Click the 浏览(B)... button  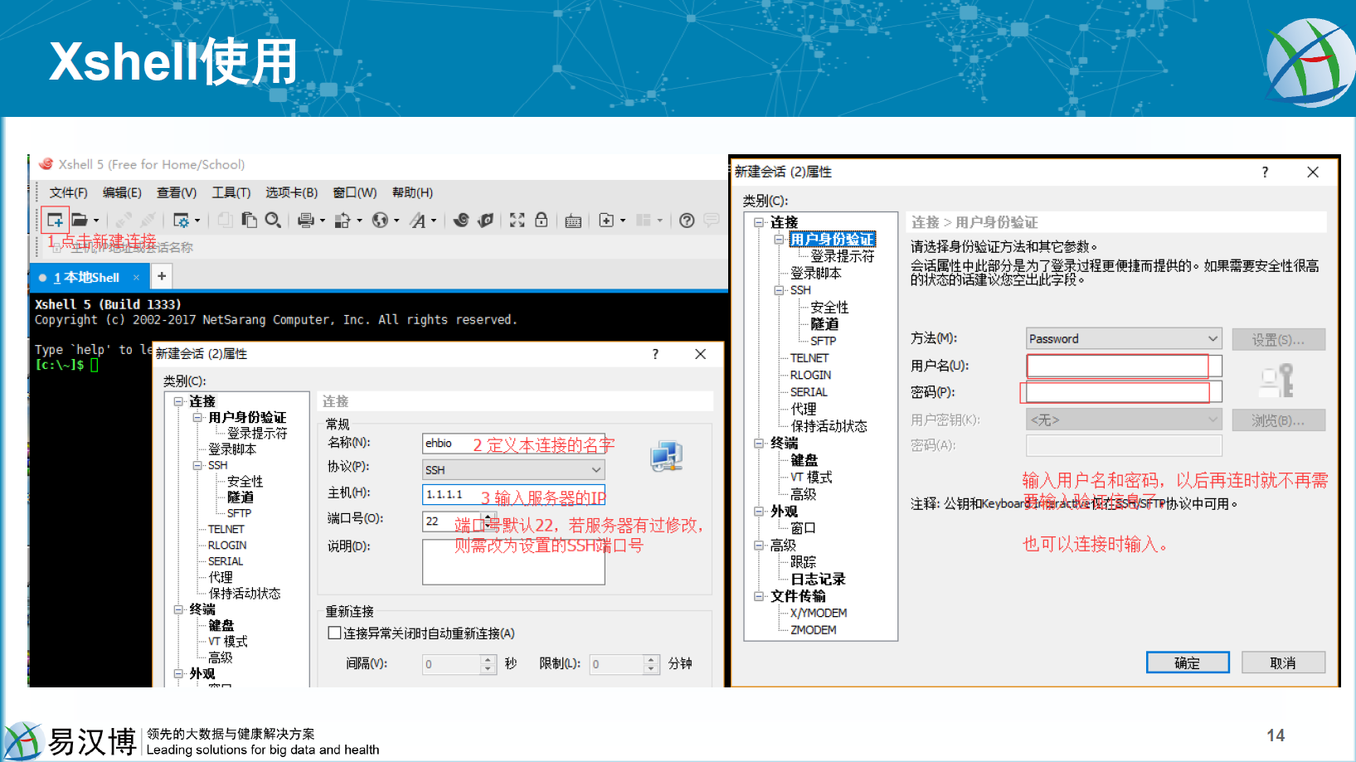[x=1278, y=420]
